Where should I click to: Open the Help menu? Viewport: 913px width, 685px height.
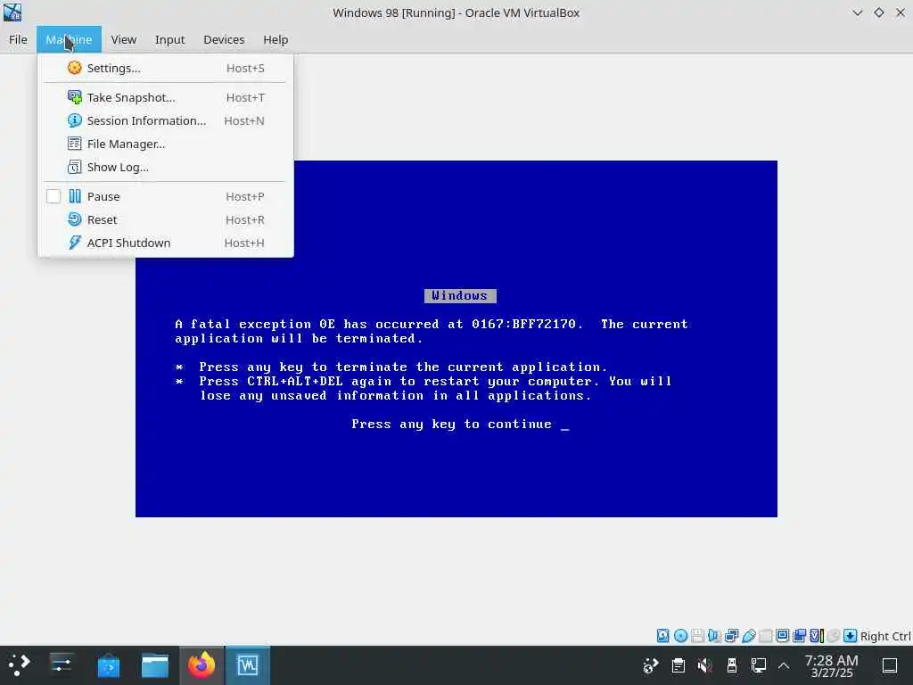276,39
